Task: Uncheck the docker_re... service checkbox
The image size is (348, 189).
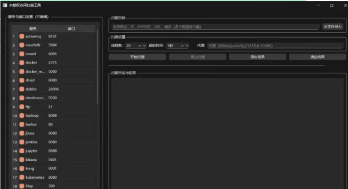Action: pyautogui.click(x=22, y=71)
